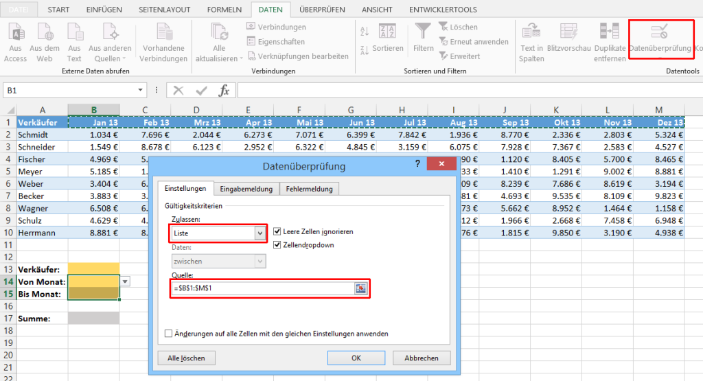
Task: Open the Sortieren dialog icon
Action: (387, 32)
